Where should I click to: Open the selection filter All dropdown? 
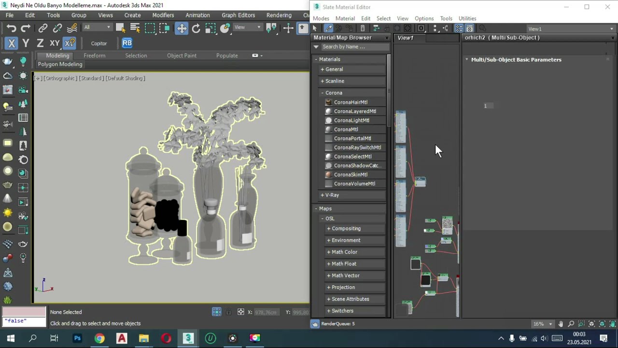coord(97,28)
